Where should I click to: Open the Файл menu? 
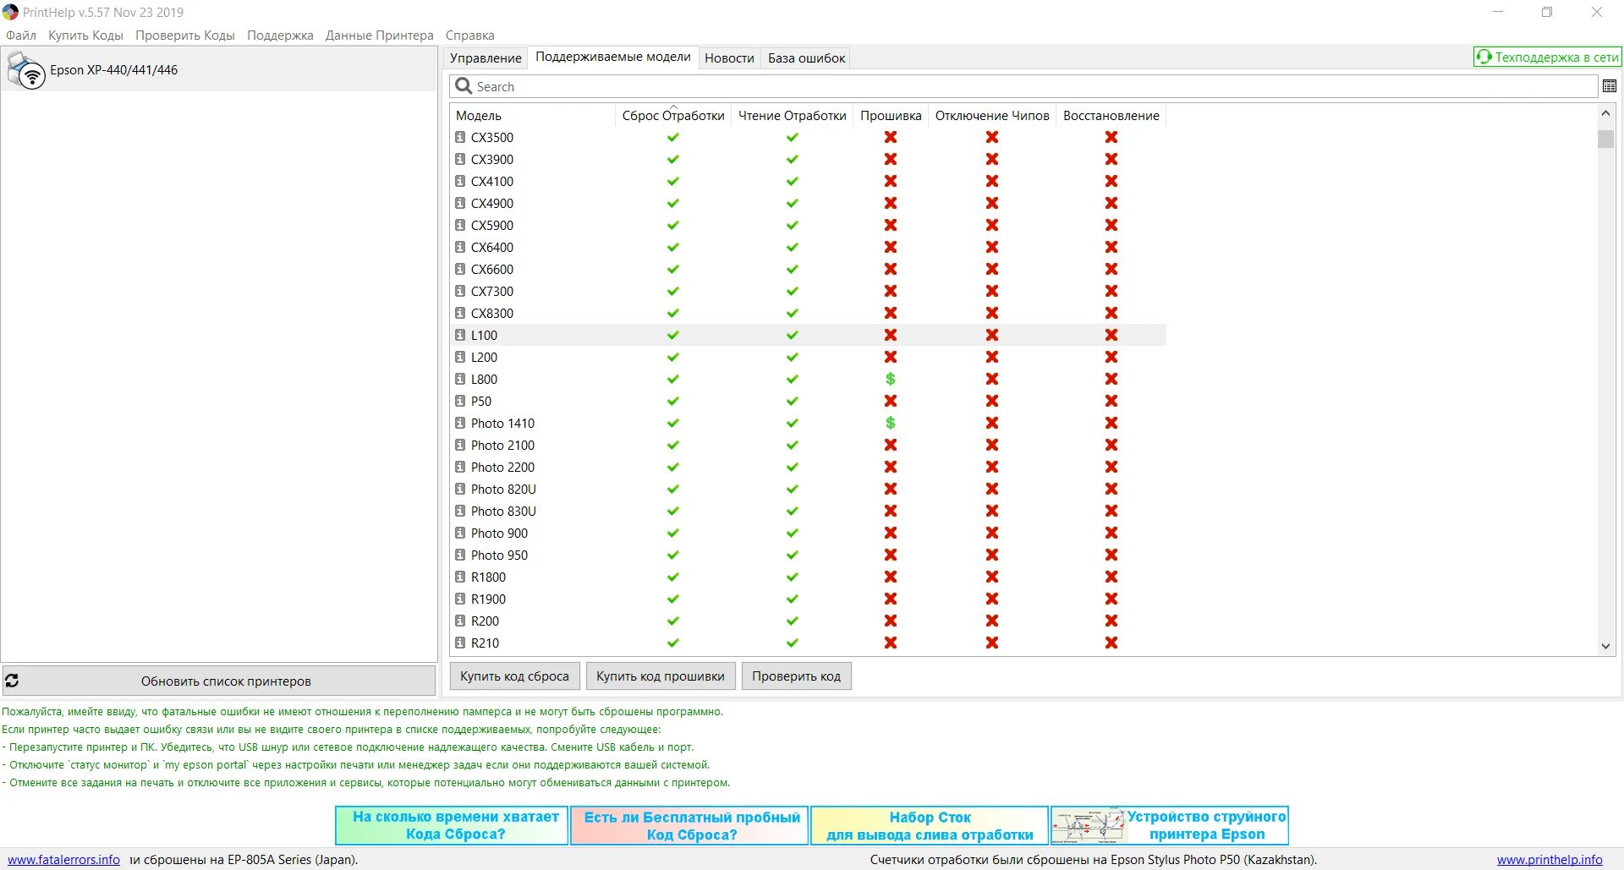tap(21, 36)
